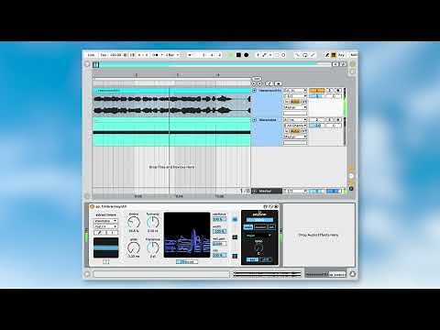The image size is (440, 330).
Task: Toggle the orange track activator on first track
Action: click(x=316, y=91)
